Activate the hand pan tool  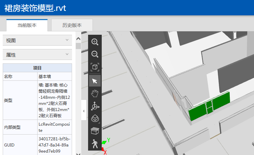tap(95, 93)
